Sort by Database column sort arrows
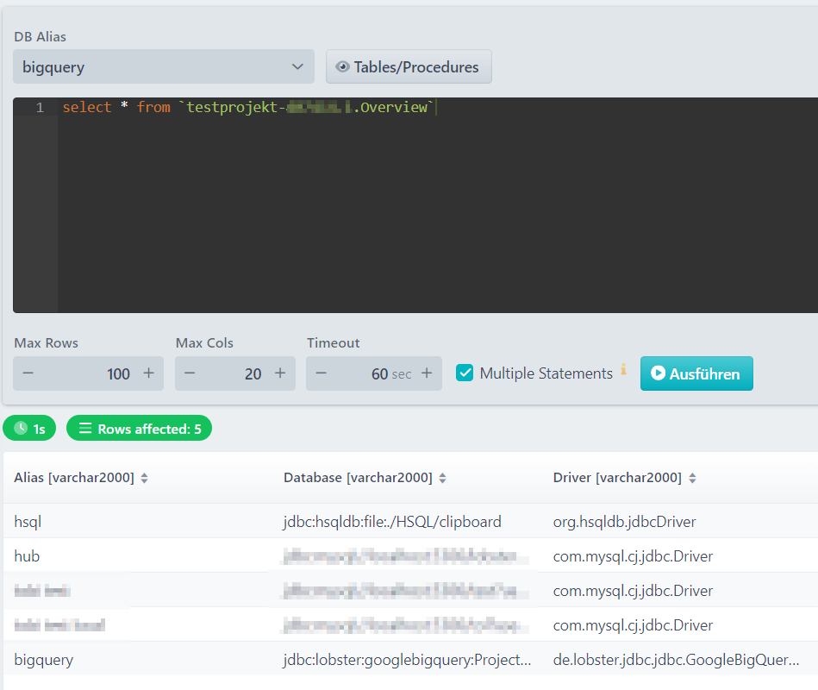 (442, 478)
